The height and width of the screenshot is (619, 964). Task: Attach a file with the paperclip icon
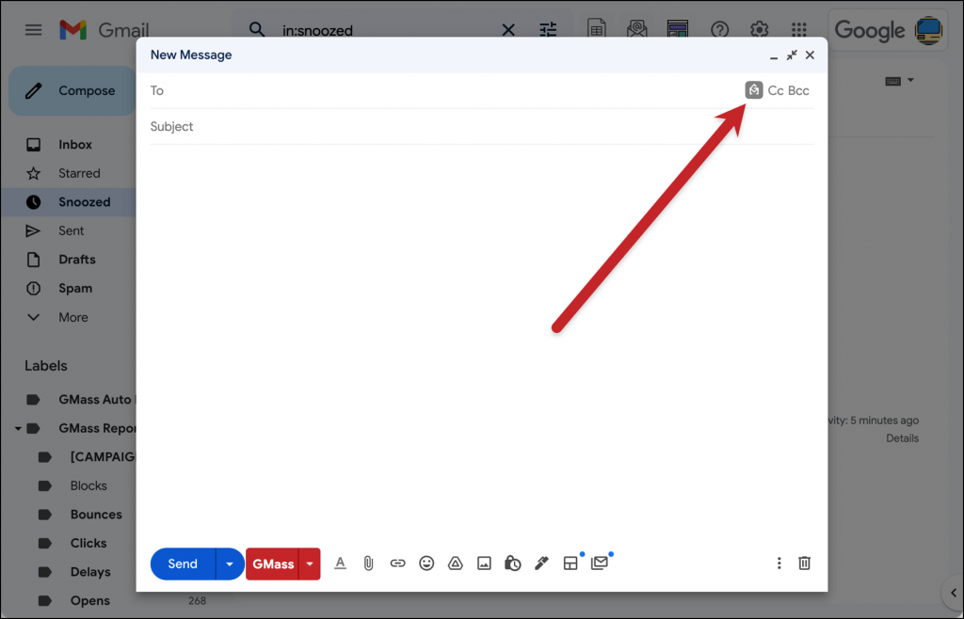click(369, 563)
